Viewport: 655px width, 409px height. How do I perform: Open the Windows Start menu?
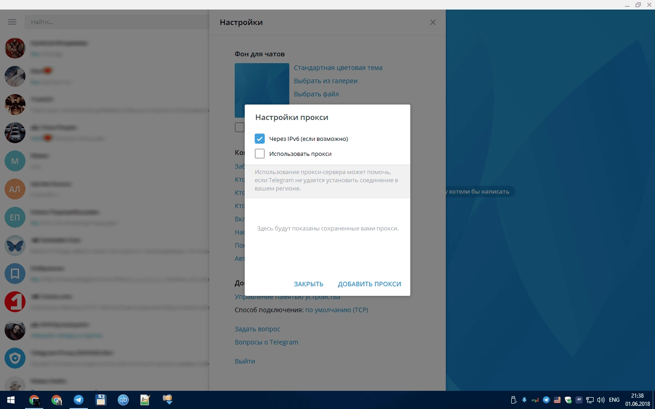click(x=11, y=400)
